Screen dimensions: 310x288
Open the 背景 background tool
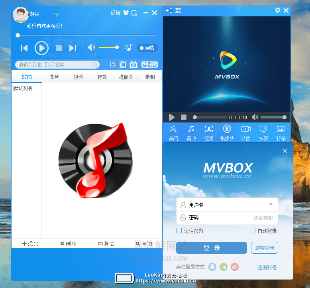[x=281, y=133]
